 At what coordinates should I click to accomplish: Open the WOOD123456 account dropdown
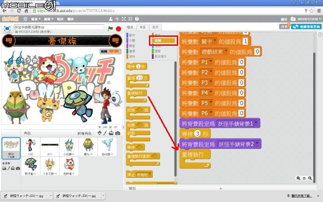pos(309,19)
